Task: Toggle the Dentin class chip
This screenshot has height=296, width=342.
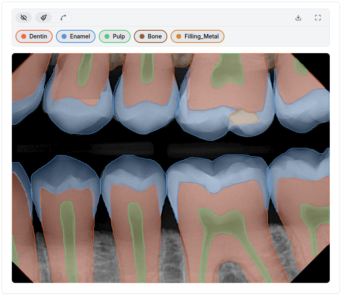Action: pyautogui.click(x=34, y=36)
